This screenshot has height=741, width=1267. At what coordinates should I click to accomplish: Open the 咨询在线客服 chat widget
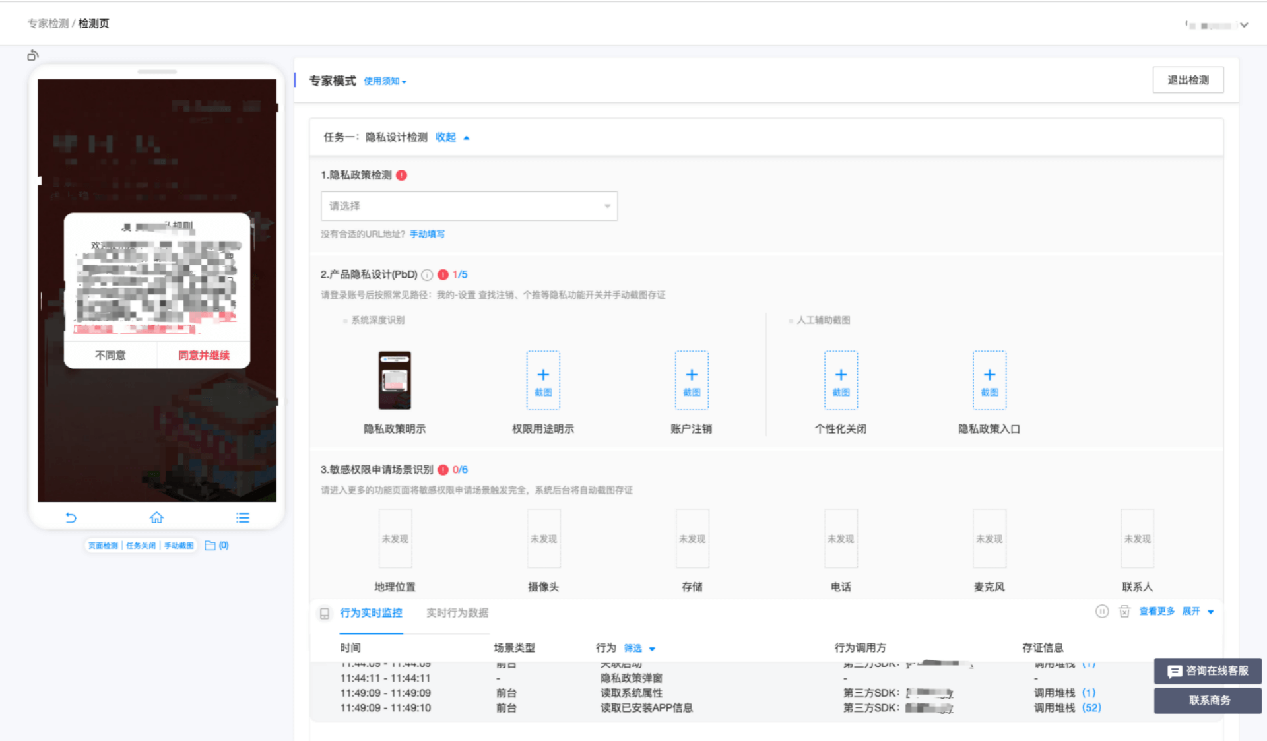click(x=1207, y=671)
